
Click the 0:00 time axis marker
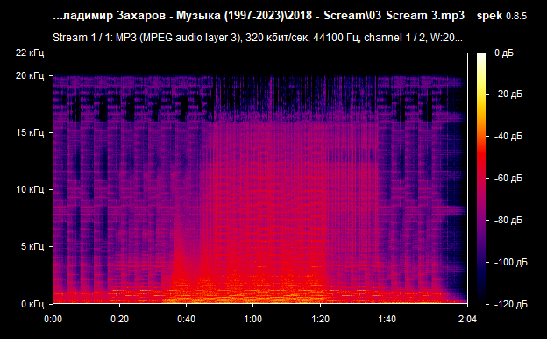[x=53, y=319]
